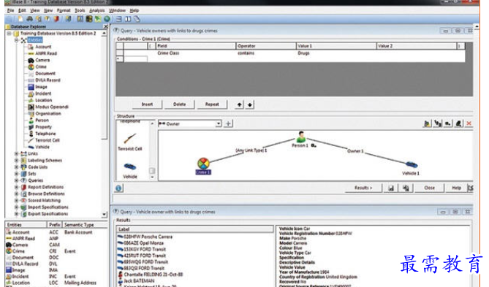Open the Window menu
This screenshot has width=489, height=287.
(117, 10)
